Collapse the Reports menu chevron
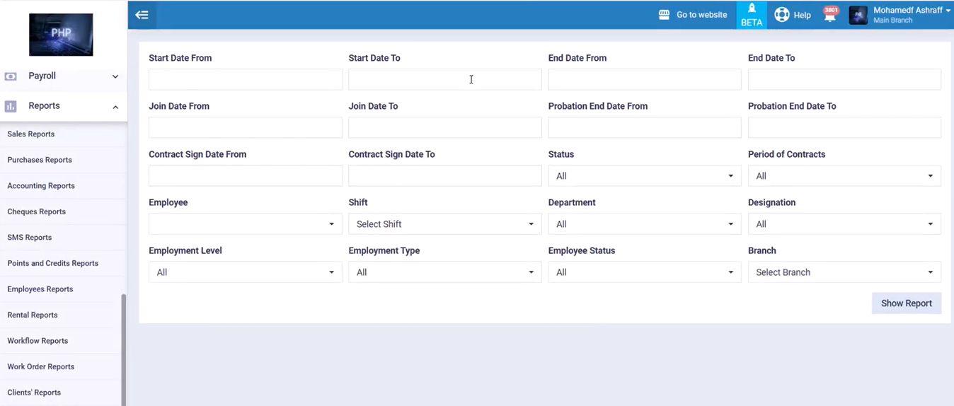954x406 pixels. (115, 107)
